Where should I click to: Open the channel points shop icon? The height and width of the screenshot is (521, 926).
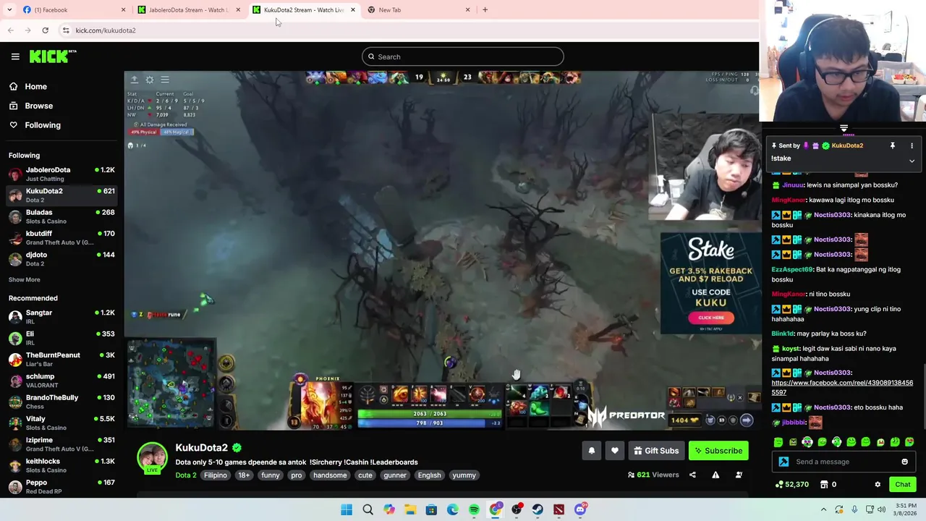(x=824, y=484)
